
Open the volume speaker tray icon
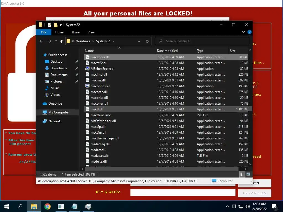247,206
